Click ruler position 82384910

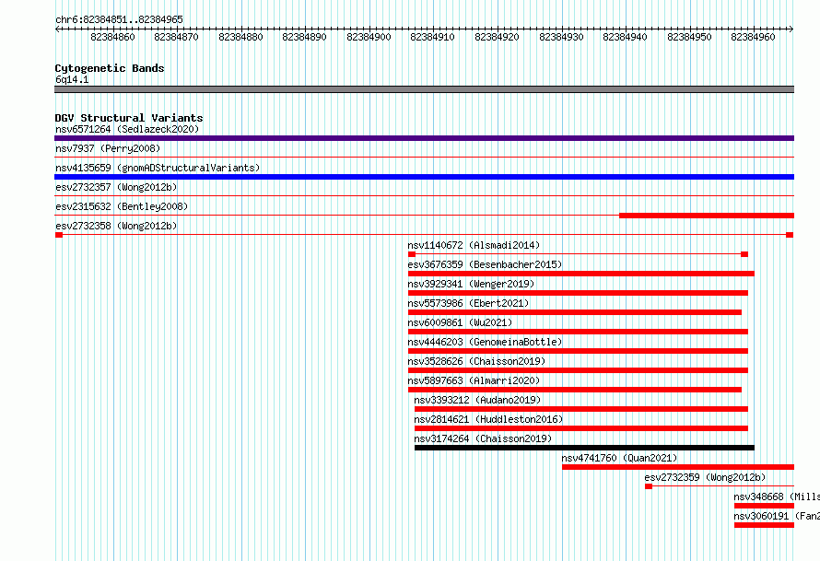(432, 37)
